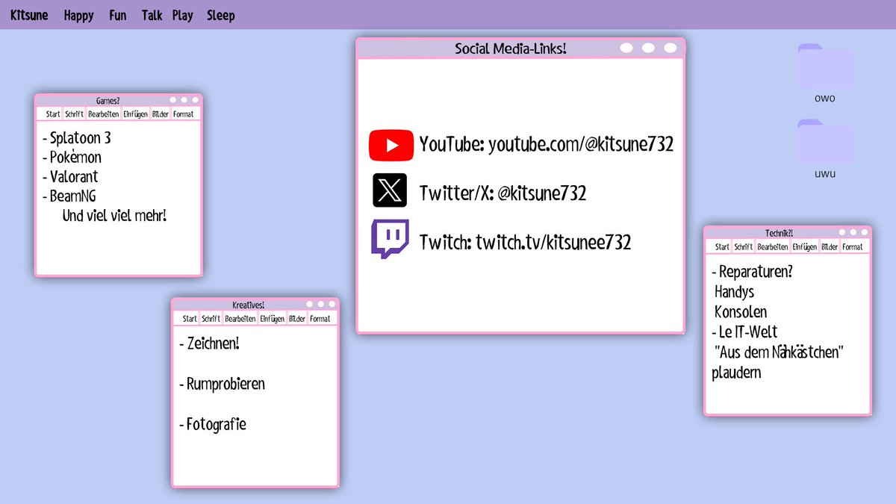
Task: Click the rightmost oval button of Social Media-Links! window
Action: coord(670,49)
